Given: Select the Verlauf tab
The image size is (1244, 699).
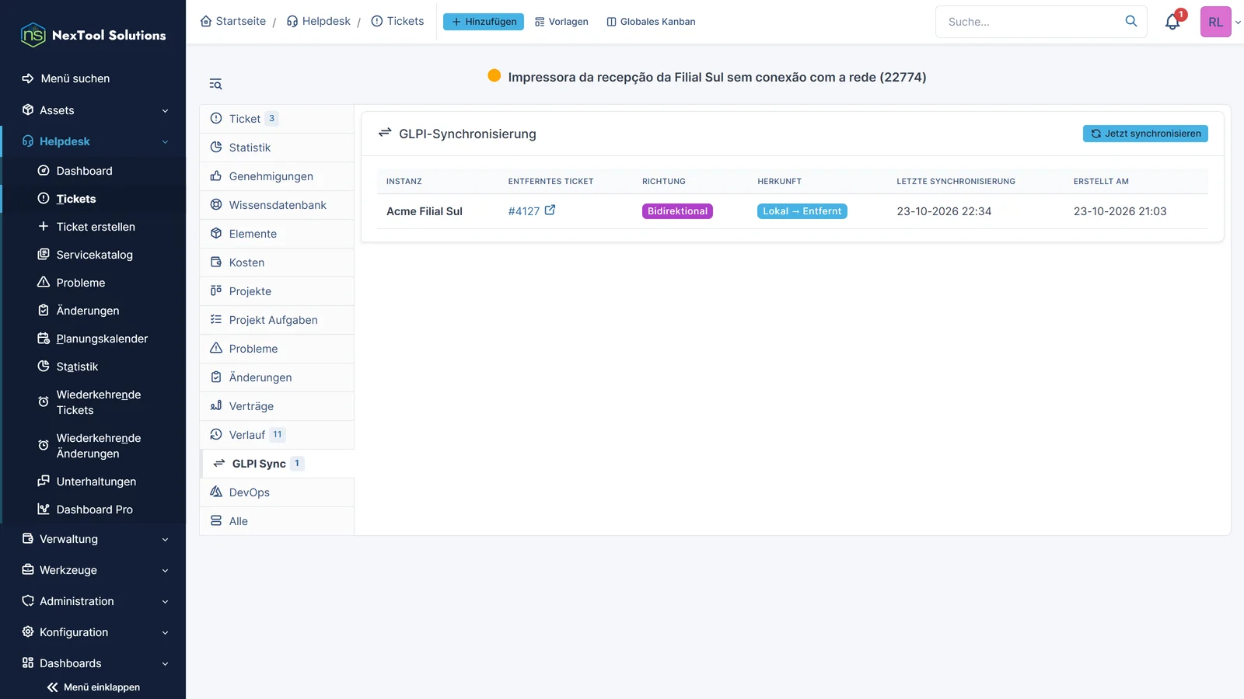Looking at the screenshot, I should point(277,435).
